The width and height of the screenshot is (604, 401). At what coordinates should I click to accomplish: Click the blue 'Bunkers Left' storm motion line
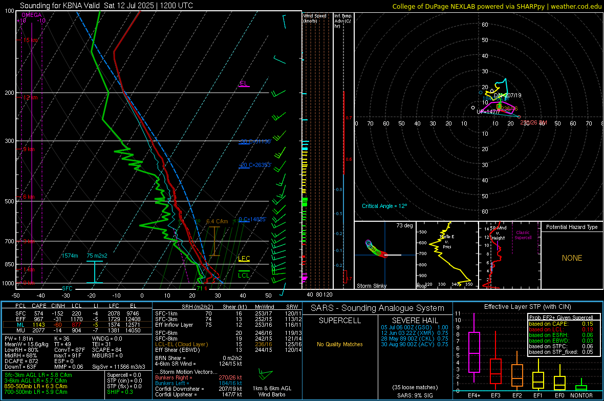(x=199, y=383)
